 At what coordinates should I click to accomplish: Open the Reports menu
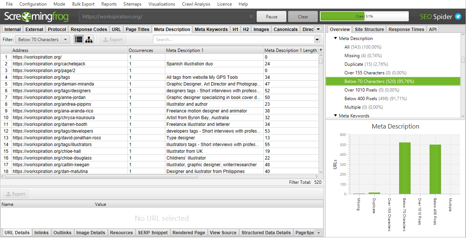[x=109, y=4]
